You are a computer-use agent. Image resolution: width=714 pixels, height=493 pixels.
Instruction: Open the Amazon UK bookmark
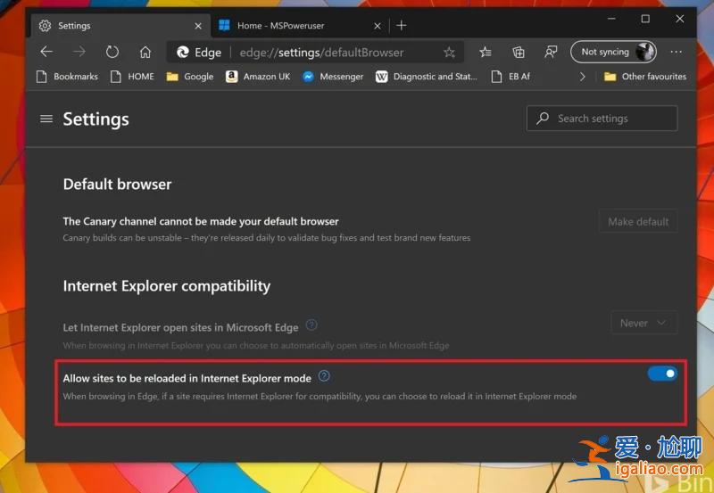258,77
